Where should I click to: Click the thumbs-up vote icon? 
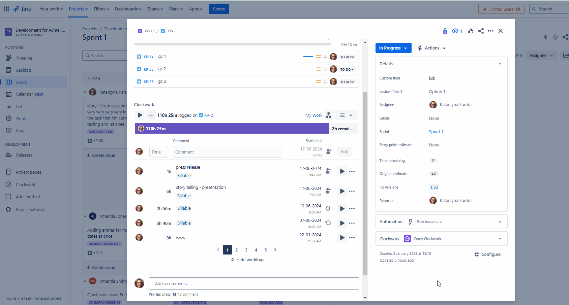tap(471, 31)
